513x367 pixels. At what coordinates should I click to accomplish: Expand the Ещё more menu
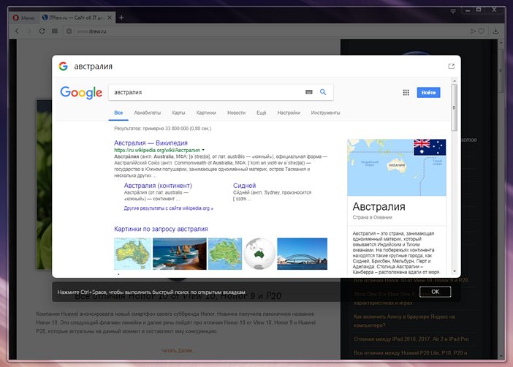pyautogui.click(x=262, y=113)
